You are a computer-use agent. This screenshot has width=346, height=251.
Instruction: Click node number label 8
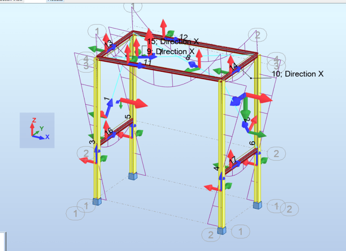188,58
